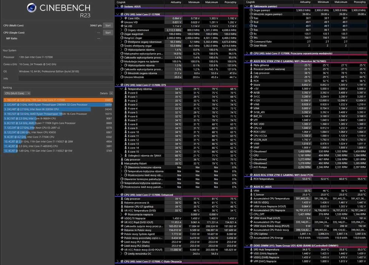Image resolution: width=369 pixels, height=265 pixels.
Task: Click Przeciętny column header above Taktowanie pamięci
Action: coord(360,2)
